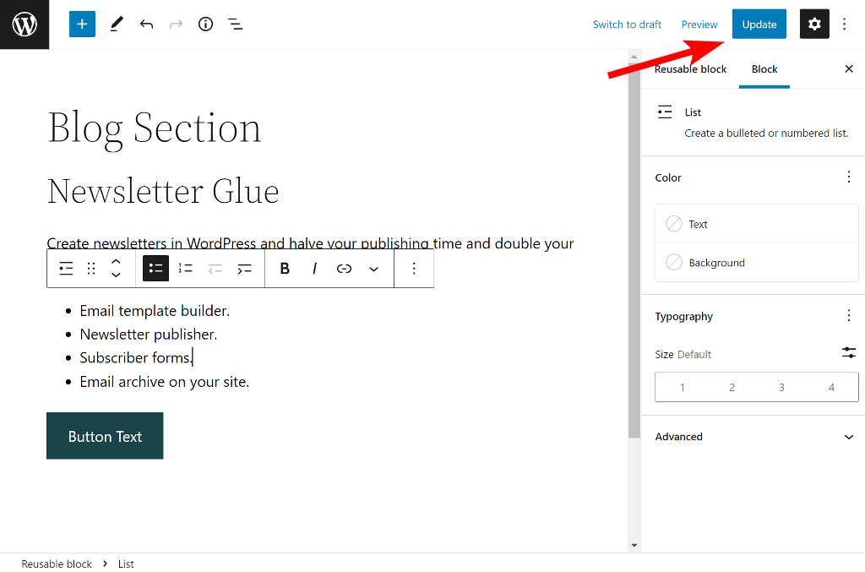The width and height of the screenshot is (865, 572).
Task: Click the Update button
Action: click(x=759, y=24)
